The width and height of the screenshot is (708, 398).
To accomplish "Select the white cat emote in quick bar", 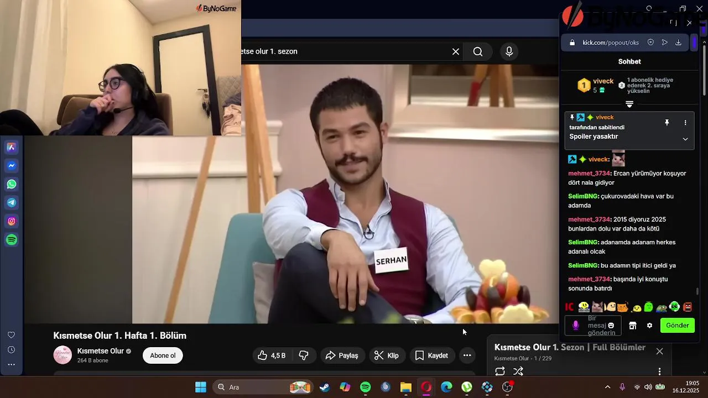I will [597, 307].
